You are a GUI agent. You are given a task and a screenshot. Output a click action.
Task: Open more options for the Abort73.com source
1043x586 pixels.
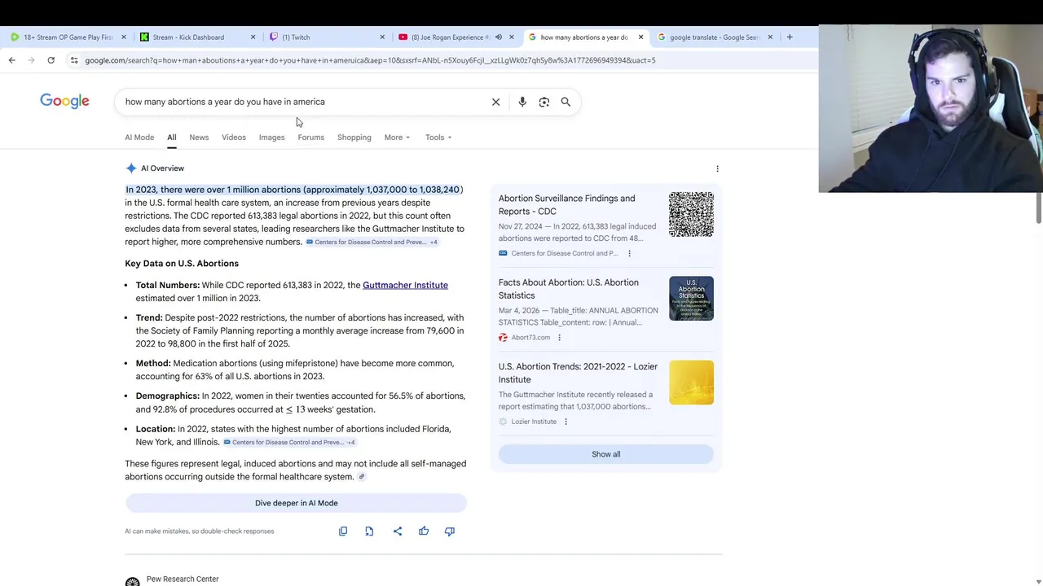[x=559, y=338]
